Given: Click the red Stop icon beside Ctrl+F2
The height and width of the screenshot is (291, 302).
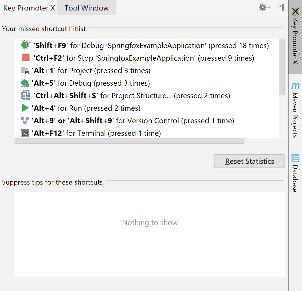Looking at the screenshot, I should tap(25, 58).
